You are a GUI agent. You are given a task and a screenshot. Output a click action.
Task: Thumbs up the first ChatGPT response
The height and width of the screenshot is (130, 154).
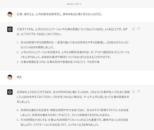(134, 29)
